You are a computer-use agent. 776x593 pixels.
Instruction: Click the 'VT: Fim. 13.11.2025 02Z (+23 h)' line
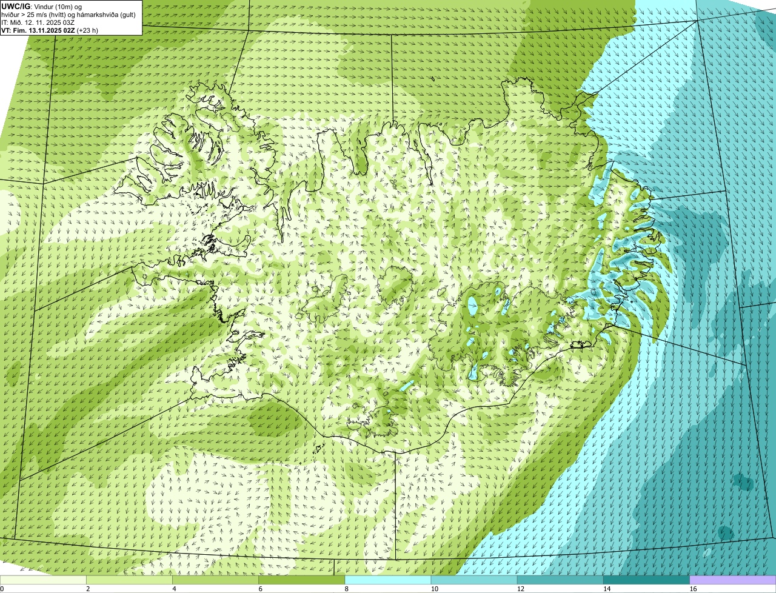[50, 30]
